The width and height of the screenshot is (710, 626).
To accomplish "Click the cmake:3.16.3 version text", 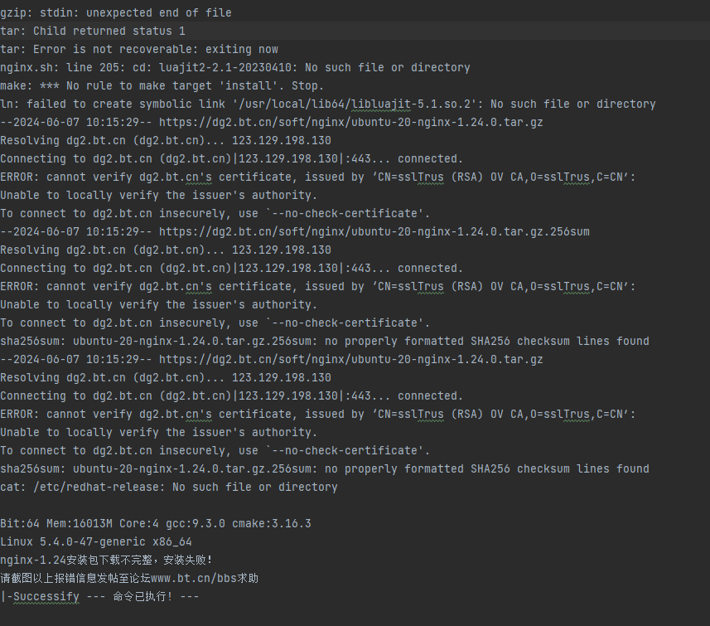I will tap(272, 523).
